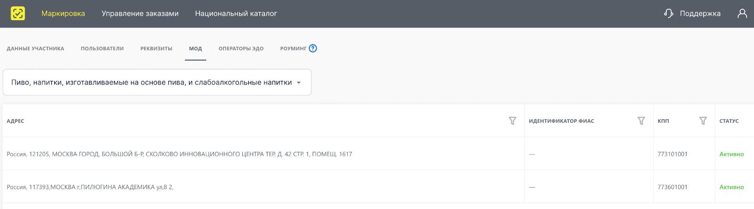The width and height of the screenshot is (754, 209).
Task: Switch to Данные участника tab
Action: pyautogui.click(x=35, y=49)
